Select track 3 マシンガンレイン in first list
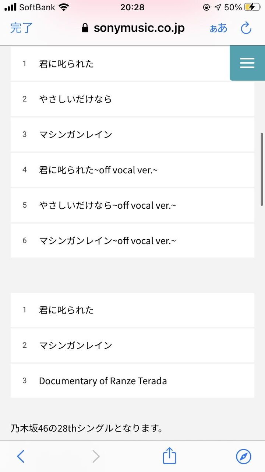 coord(132,134)
